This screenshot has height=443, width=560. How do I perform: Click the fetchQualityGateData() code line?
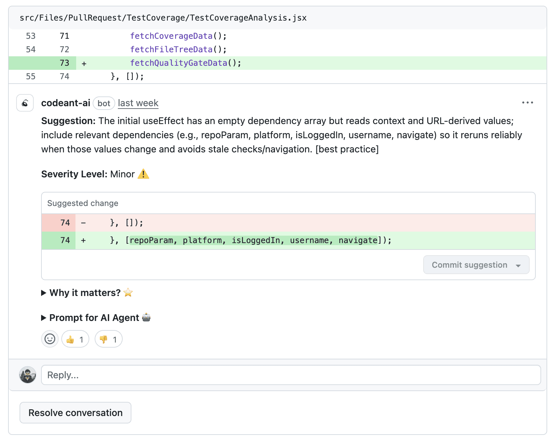click(x=186, y=63)
